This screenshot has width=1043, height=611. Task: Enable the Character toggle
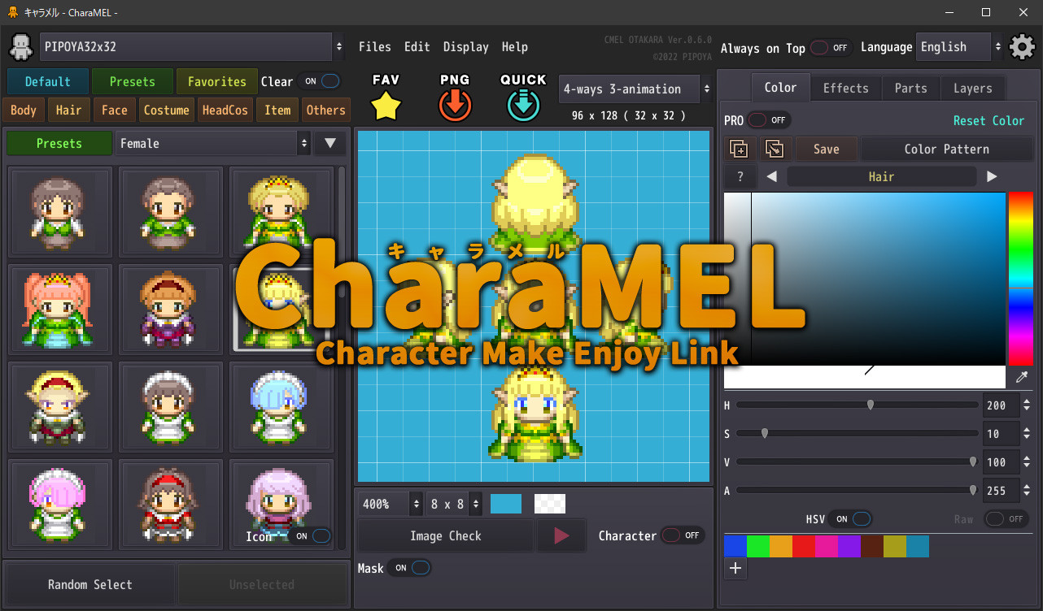tap(683, 535)
